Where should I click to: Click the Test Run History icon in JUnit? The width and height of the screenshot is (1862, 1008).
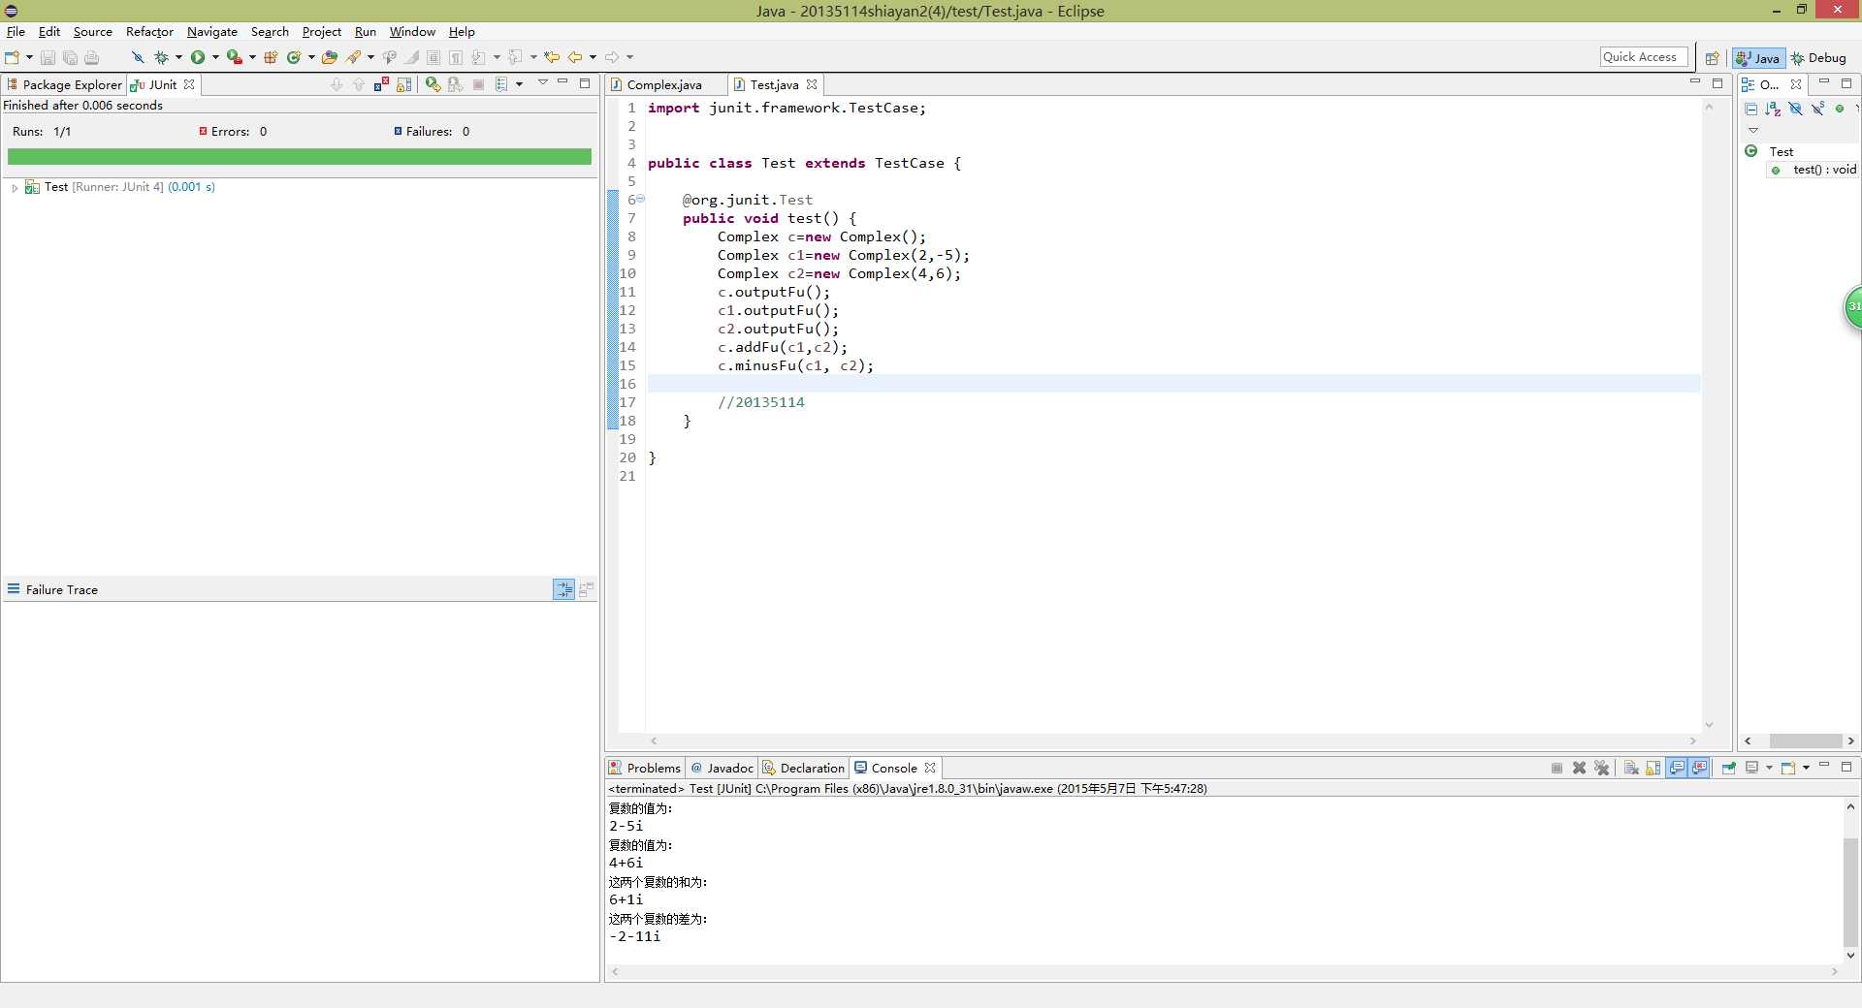[x=501, y=84]
